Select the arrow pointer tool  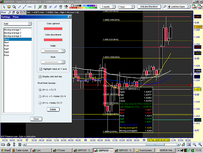point(4,7)
